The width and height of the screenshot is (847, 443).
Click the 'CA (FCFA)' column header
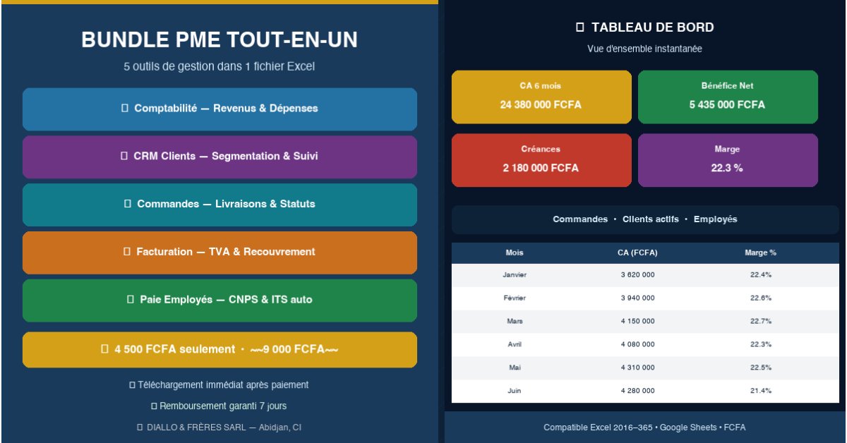[x=637, y=253]
